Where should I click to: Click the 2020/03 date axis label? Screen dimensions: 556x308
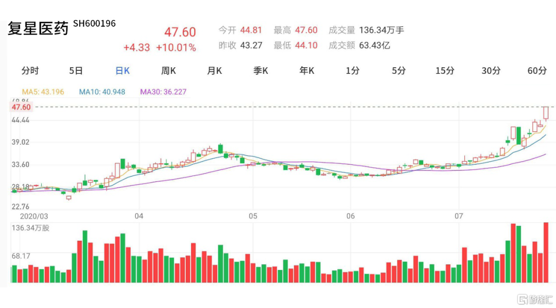click(33, 216)
